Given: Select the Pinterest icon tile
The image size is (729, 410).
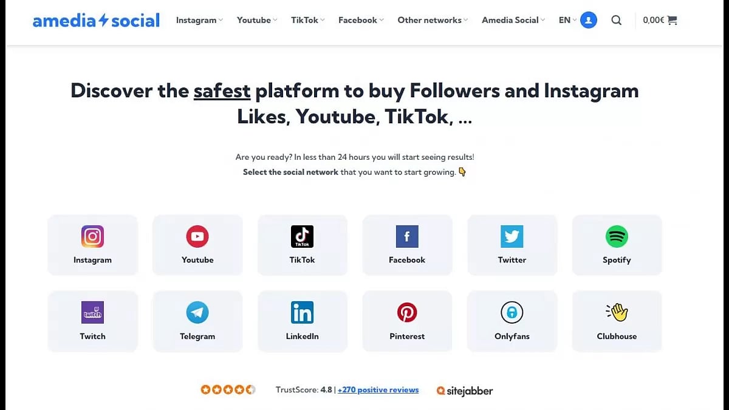Looking at the screenshot, I should click(x=407, y=313).
